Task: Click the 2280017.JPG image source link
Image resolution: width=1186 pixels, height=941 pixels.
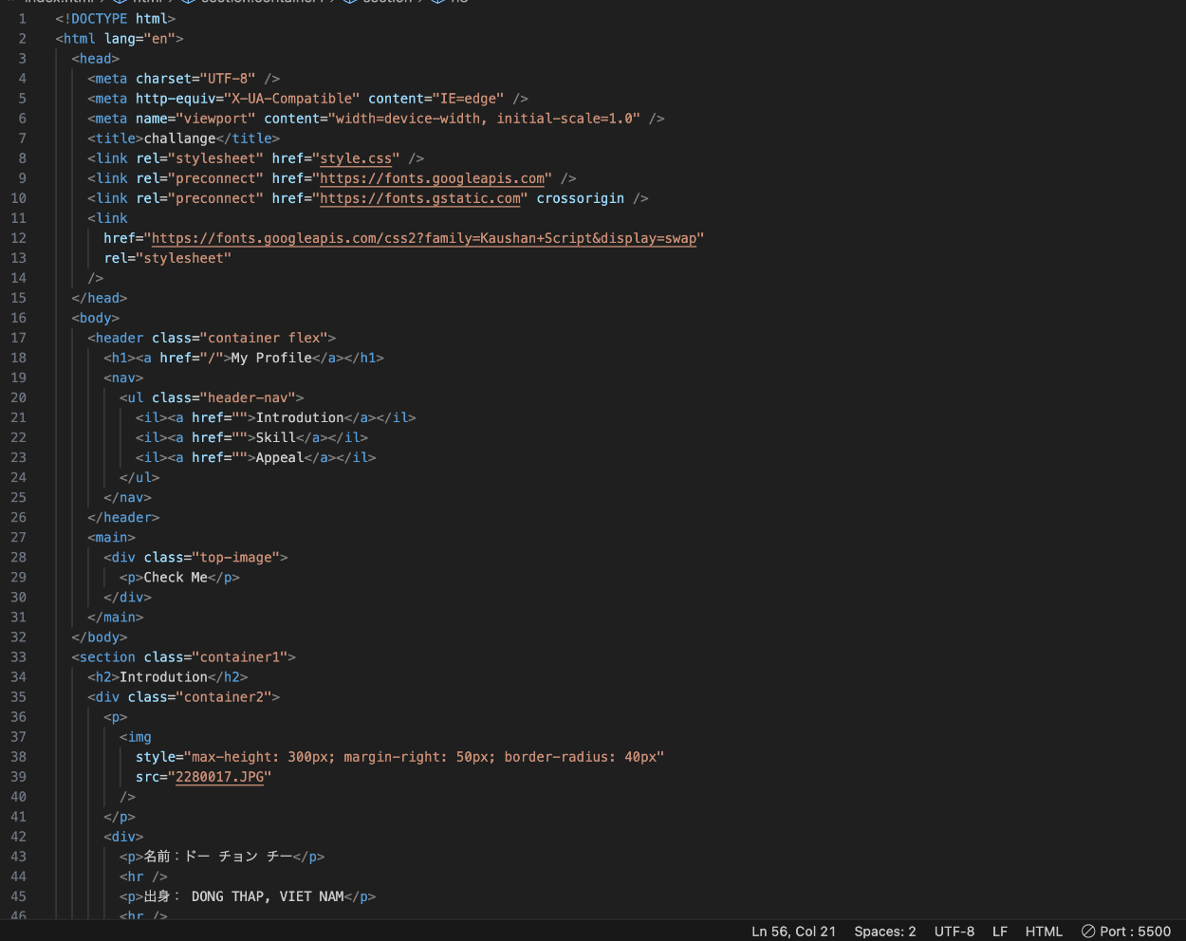Action: [219, 777]
